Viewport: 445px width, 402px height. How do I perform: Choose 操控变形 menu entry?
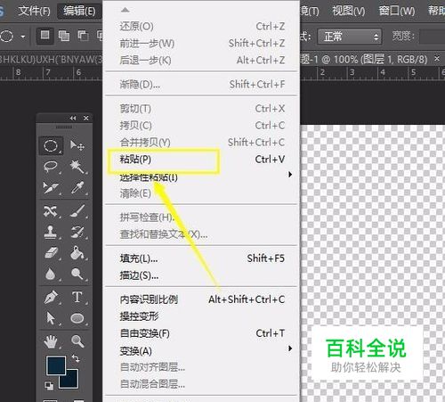(x=202, y=316)
